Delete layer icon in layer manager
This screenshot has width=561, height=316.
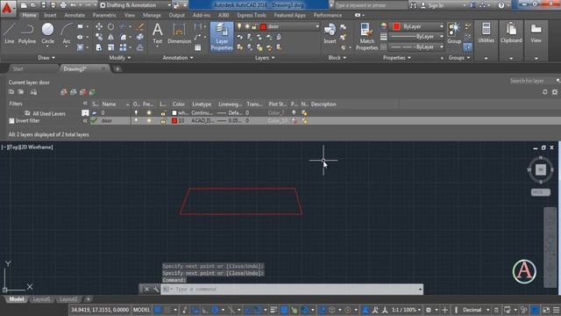pyautogui.click(x=83, y=92)
